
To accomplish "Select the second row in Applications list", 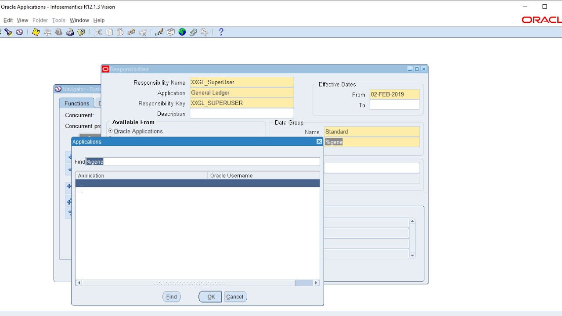I will click(x=198, y=191).
